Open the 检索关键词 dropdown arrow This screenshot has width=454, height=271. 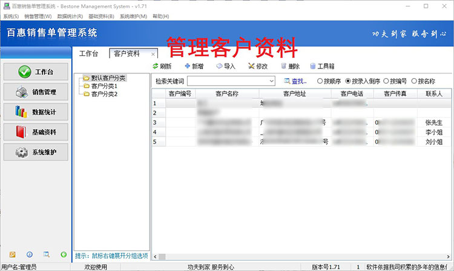(272, 81)
